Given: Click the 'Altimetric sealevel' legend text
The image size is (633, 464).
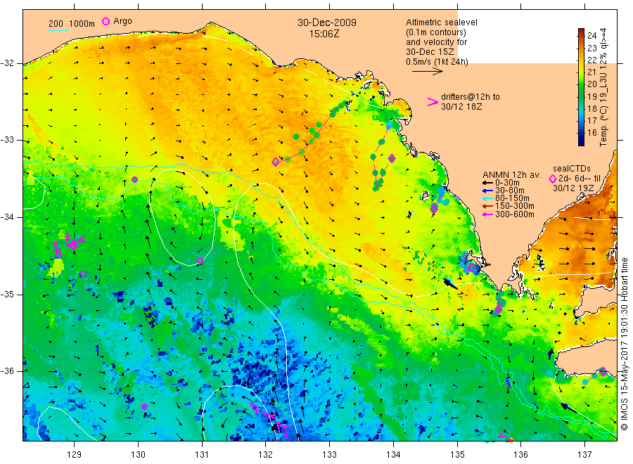Looking at the screenshot, I should pos(442,22).
